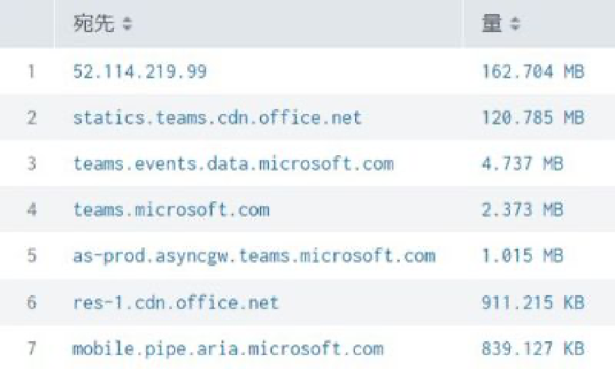Click the teams.microsoft.com destination
This screenshot has width=615, height=369.
171,210
